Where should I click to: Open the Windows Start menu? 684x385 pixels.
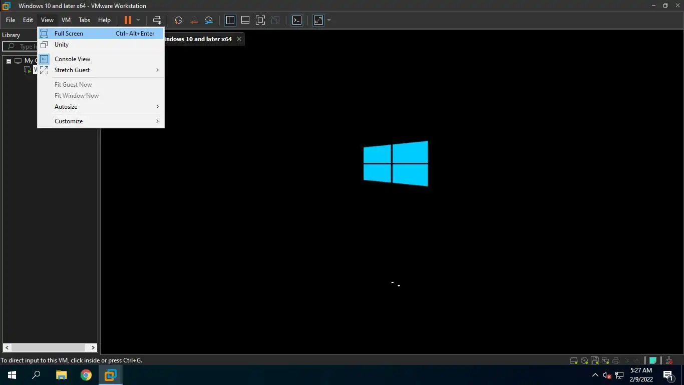click(12, 375)
